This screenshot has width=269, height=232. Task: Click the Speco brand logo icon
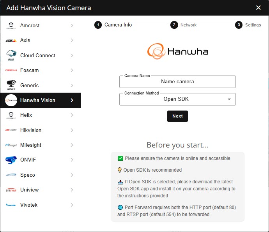tap(11, 175)
